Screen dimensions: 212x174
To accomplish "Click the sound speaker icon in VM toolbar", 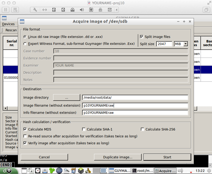I will pos(82,10).
